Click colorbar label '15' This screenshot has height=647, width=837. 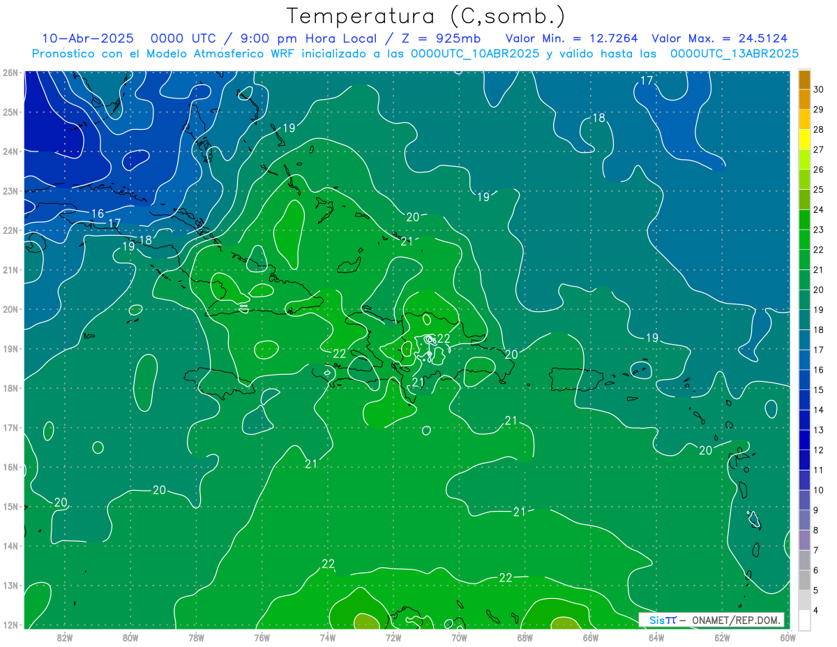pos(819,389)
